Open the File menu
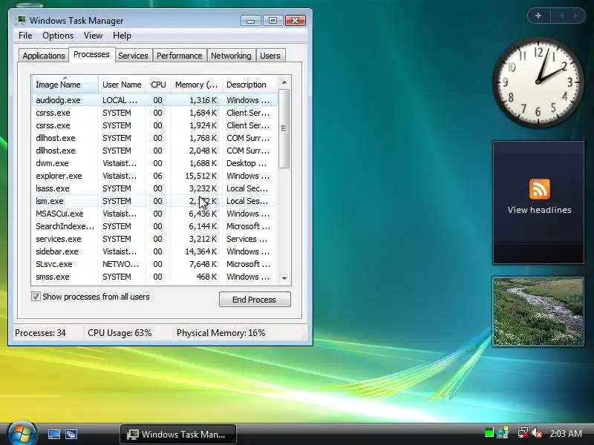 coord(25,36)
